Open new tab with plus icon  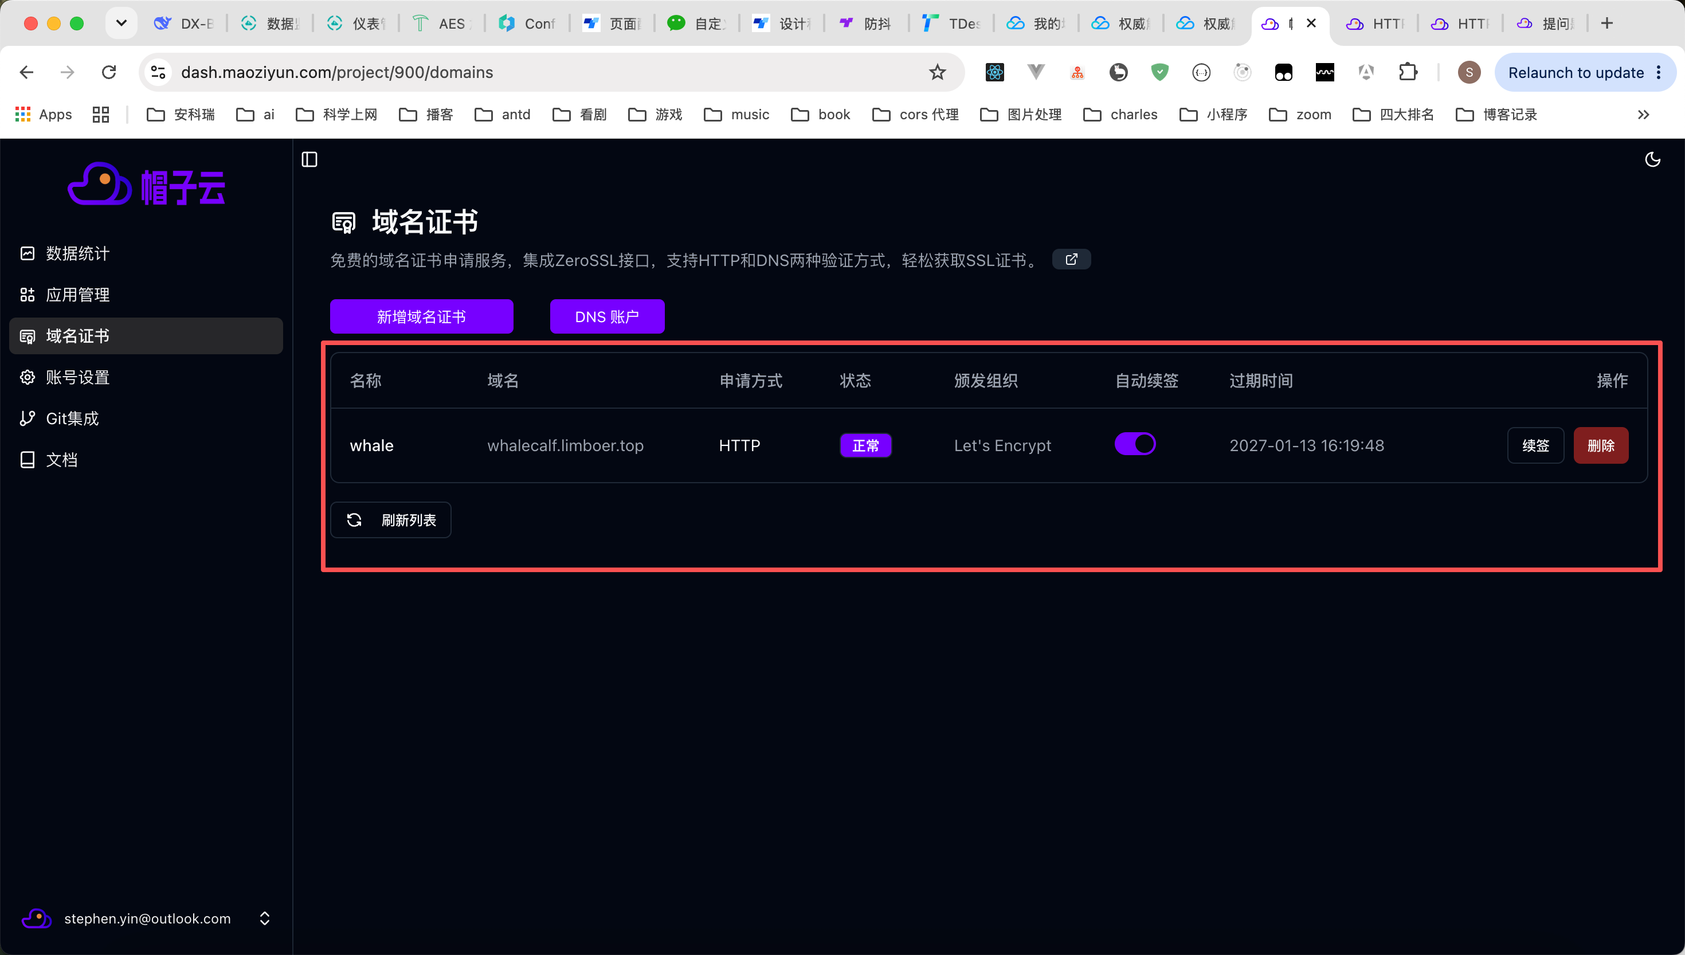pos(1607,24)
